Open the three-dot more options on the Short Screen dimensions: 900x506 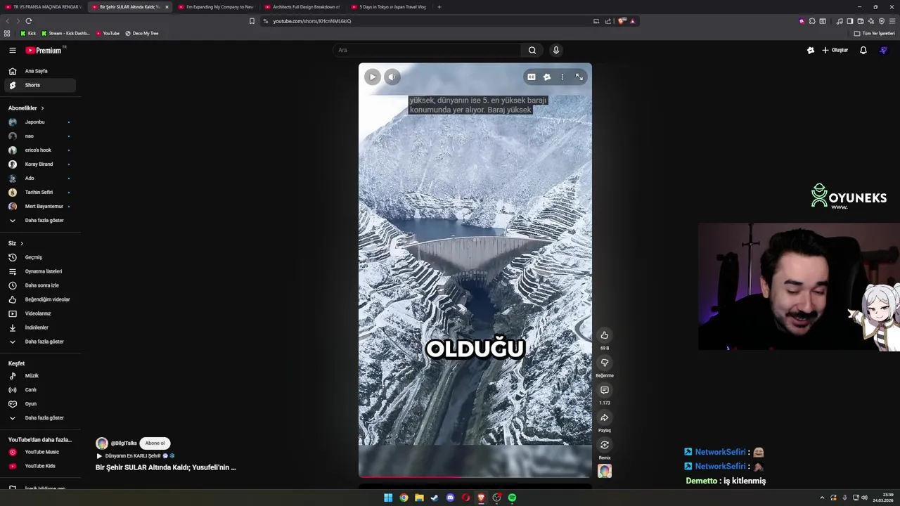[562, 77]
